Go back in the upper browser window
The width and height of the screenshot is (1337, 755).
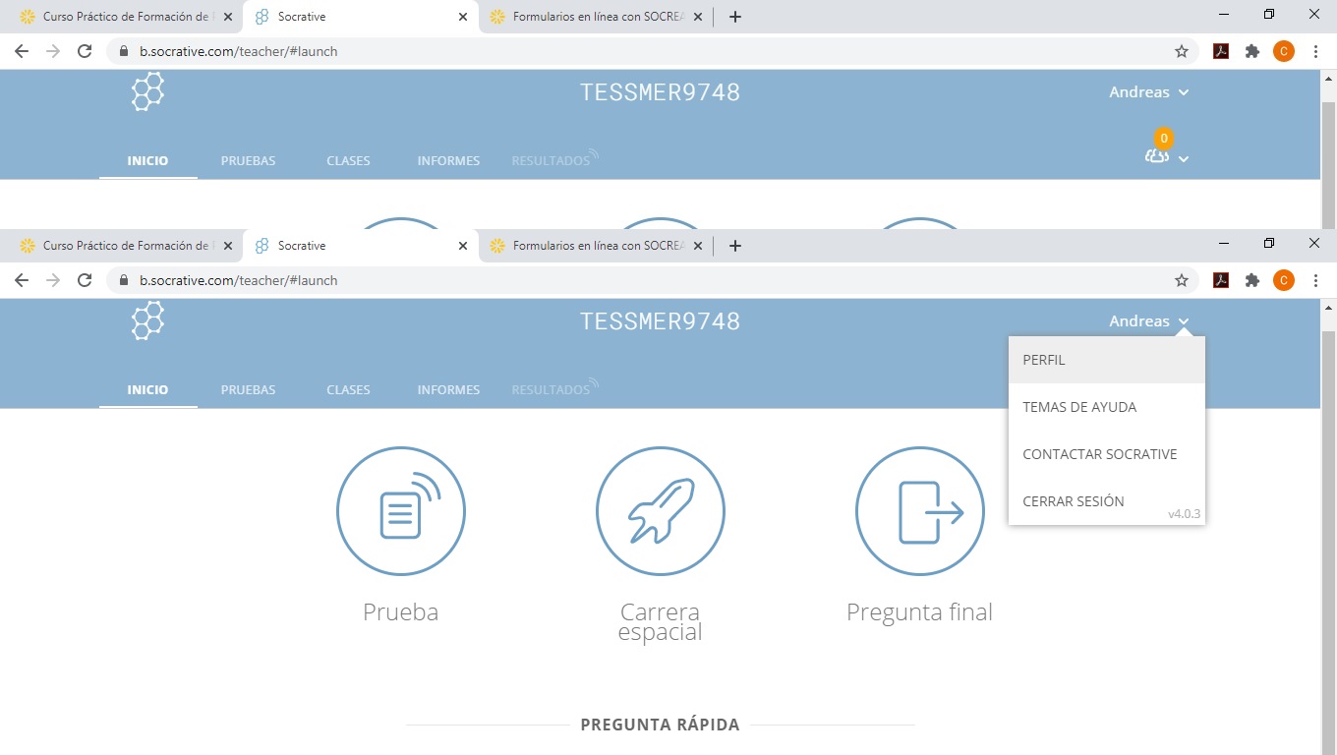22,51
